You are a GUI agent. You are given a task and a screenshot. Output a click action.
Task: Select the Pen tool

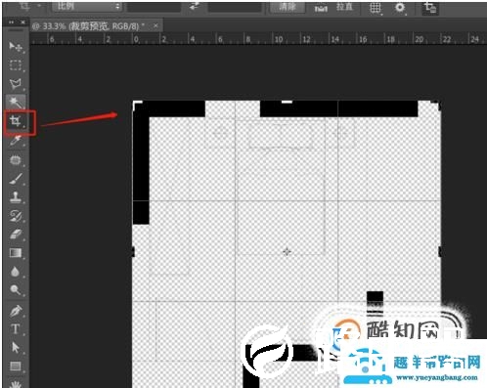pos(16,311)
